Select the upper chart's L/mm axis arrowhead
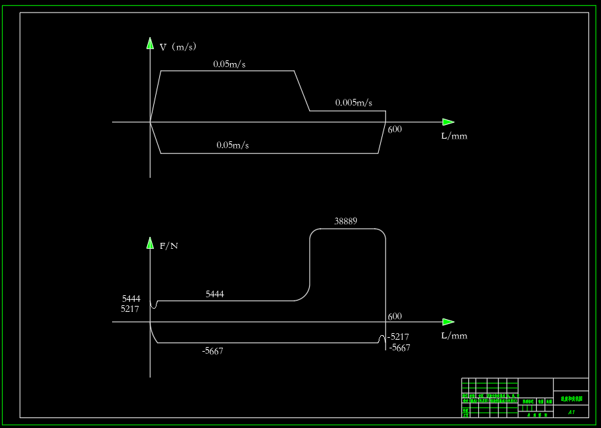 coord(448,122)
